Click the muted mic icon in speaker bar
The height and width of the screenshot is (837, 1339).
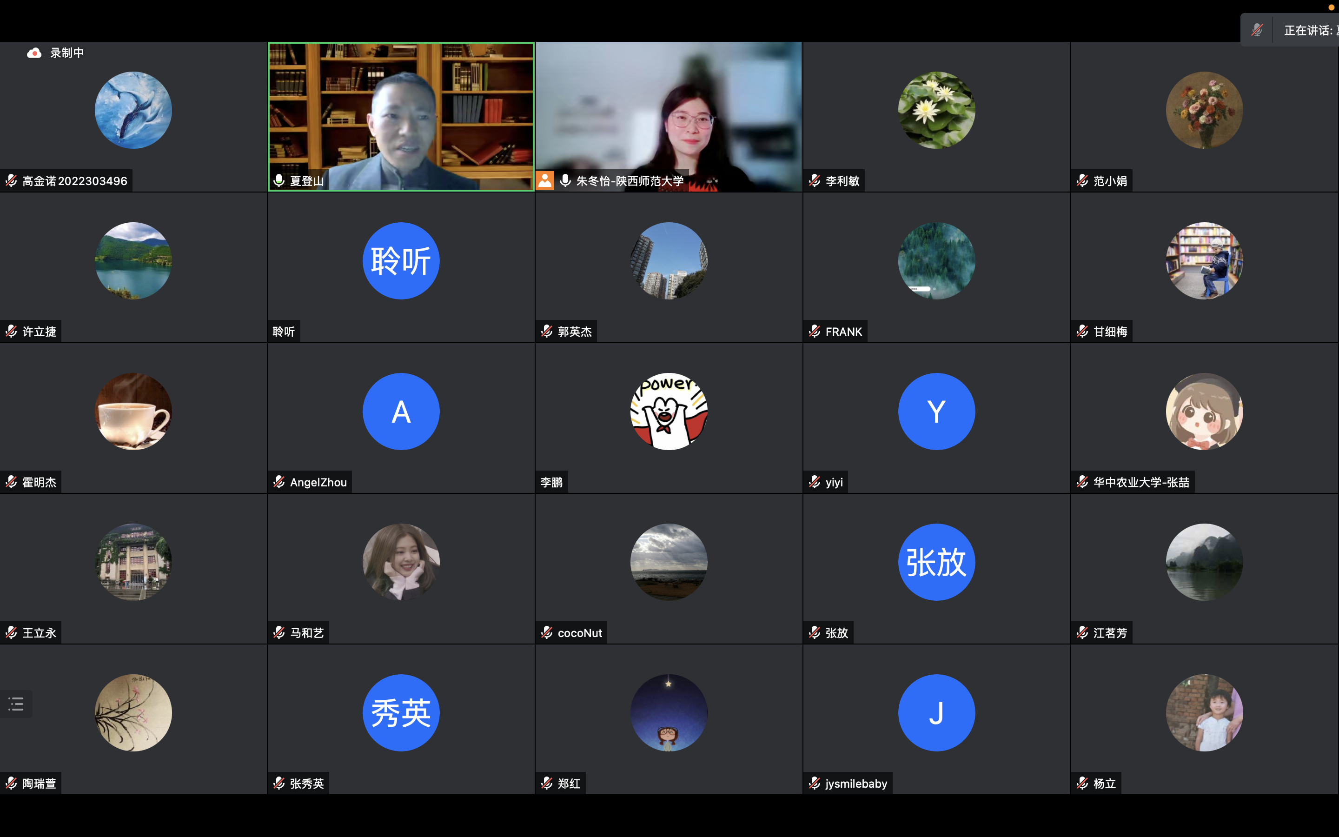point(1257,30)
